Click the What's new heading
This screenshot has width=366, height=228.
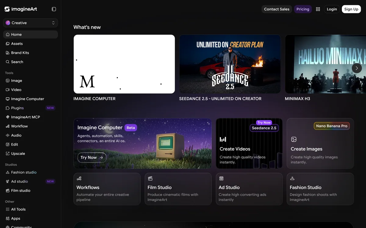point(87,27)
